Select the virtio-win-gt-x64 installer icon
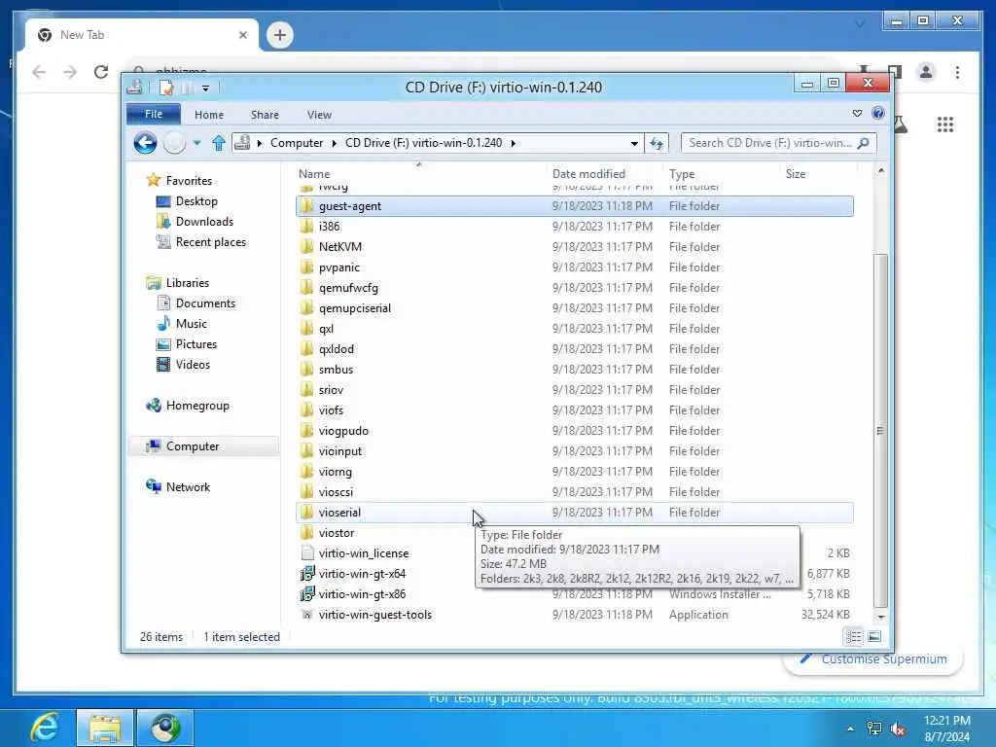 coord(307,574)
